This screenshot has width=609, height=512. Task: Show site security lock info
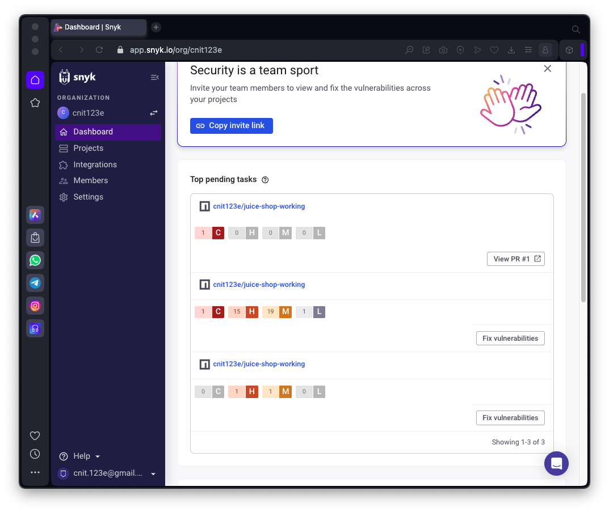(x=120, y=50)
